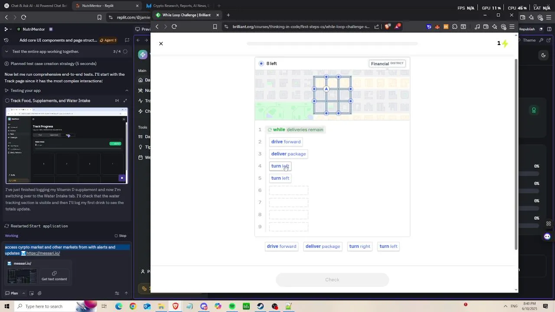This screenshot has width=555, height=312.
Task: Click the Brilliant page vertical scrollbar
Action: (x=516, y=154)
